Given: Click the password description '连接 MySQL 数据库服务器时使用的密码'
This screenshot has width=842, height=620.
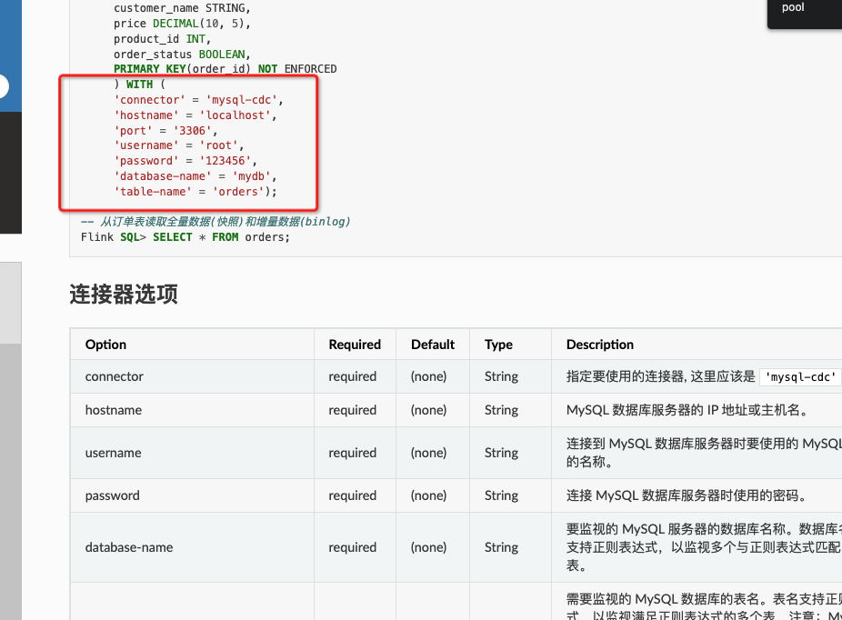Looking at the screenshot, I should click(687, 495).
